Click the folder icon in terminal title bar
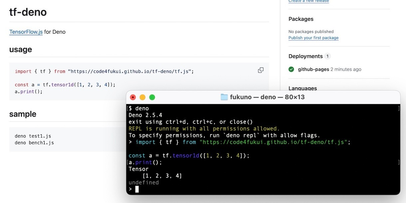406x203 pixels. click(224, 97)
